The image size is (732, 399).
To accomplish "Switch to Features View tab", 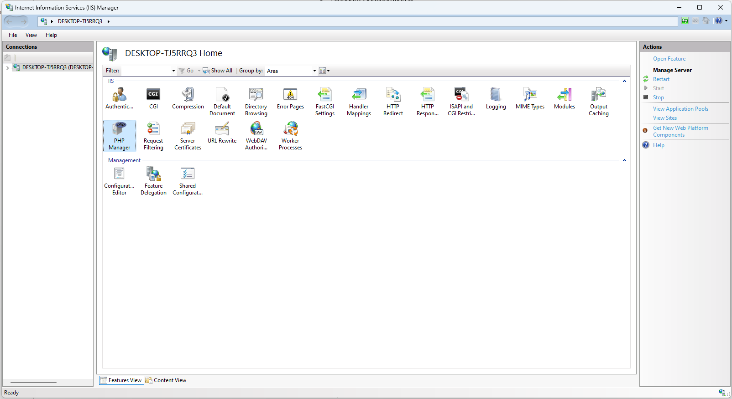I will click(121, 380).
